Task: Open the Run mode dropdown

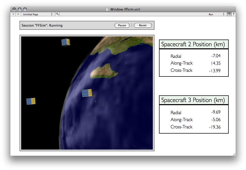Action: click(216, 14)
